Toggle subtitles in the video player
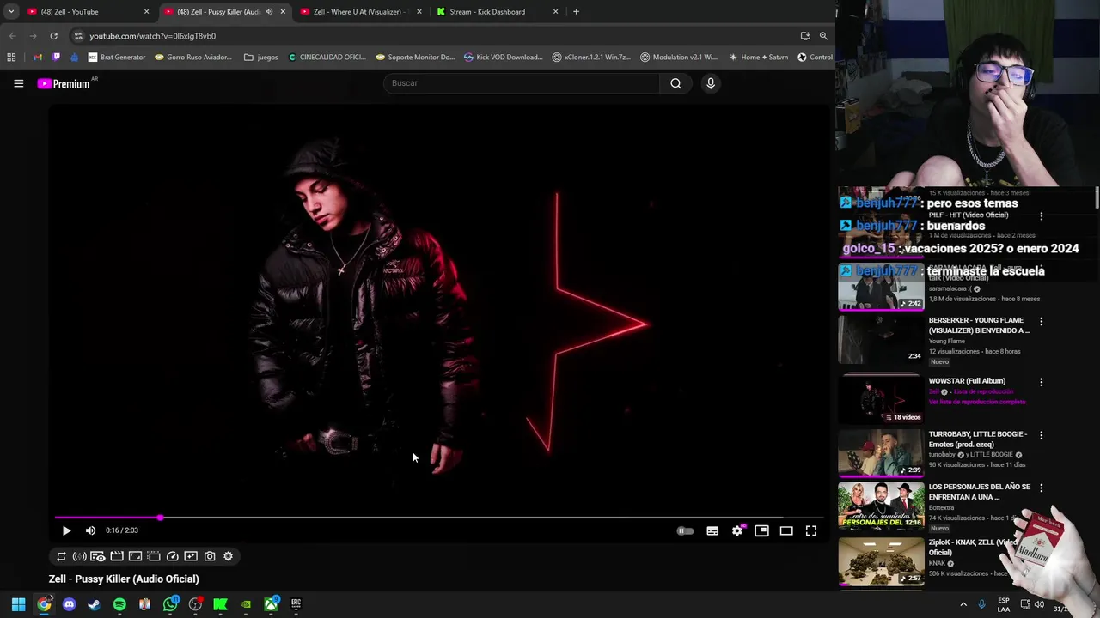 pos(712,531)
